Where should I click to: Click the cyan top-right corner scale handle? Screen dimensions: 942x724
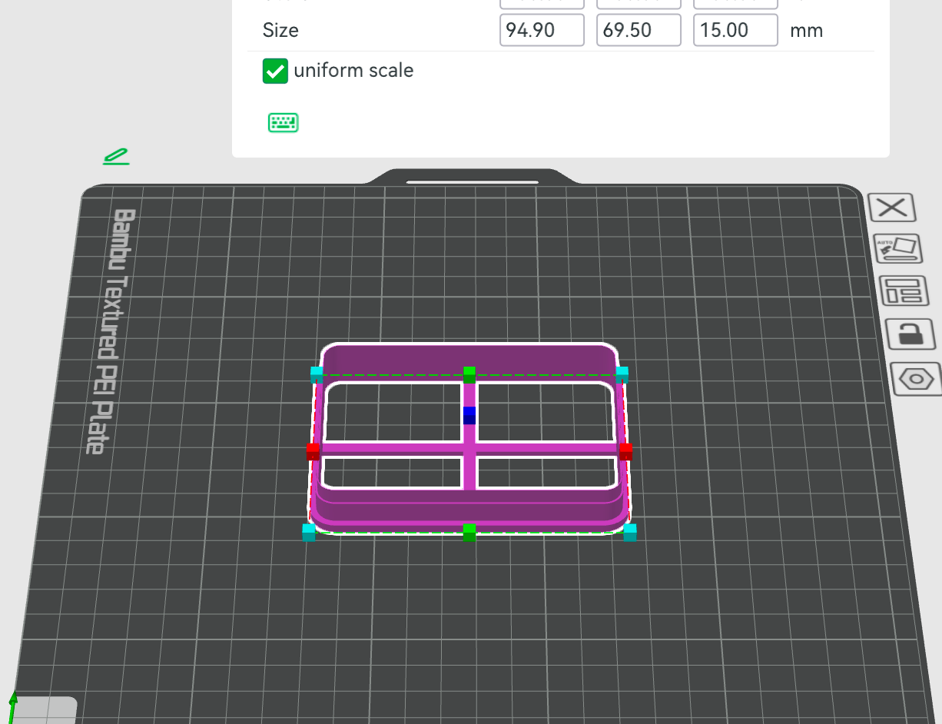pos(622,374)
